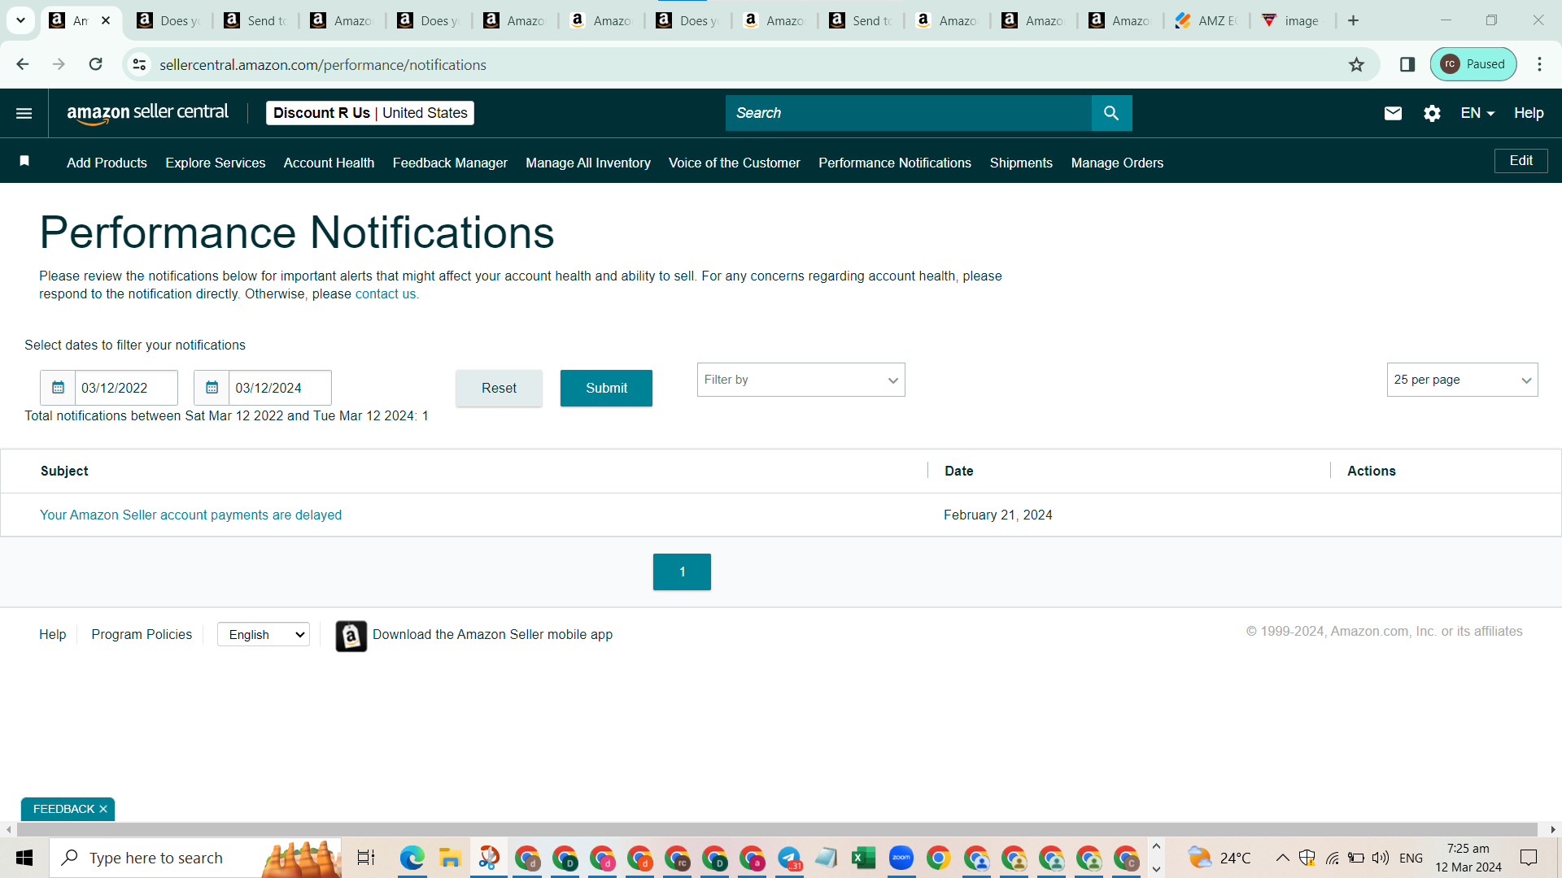Focus the Seller Central search box
The width and height of the screenshot is (1562, 878).
click(x=908, y=113)
